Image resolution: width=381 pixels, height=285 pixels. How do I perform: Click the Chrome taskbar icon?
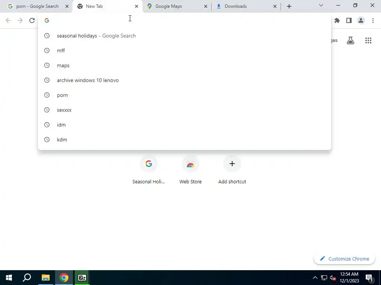pyautogui.click(x=64, y=278)
